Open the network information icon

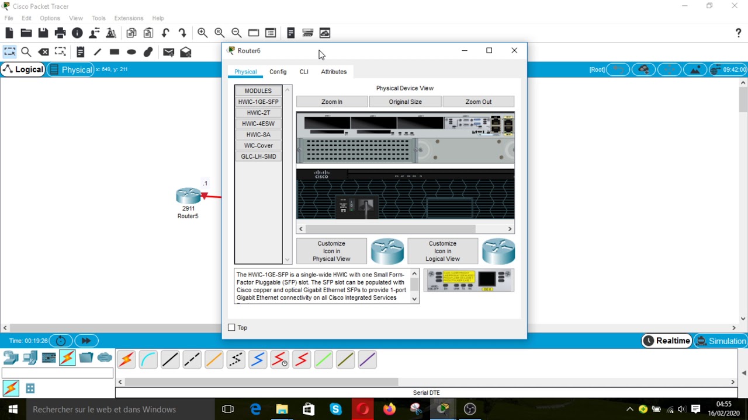click(x=77, y=33)
